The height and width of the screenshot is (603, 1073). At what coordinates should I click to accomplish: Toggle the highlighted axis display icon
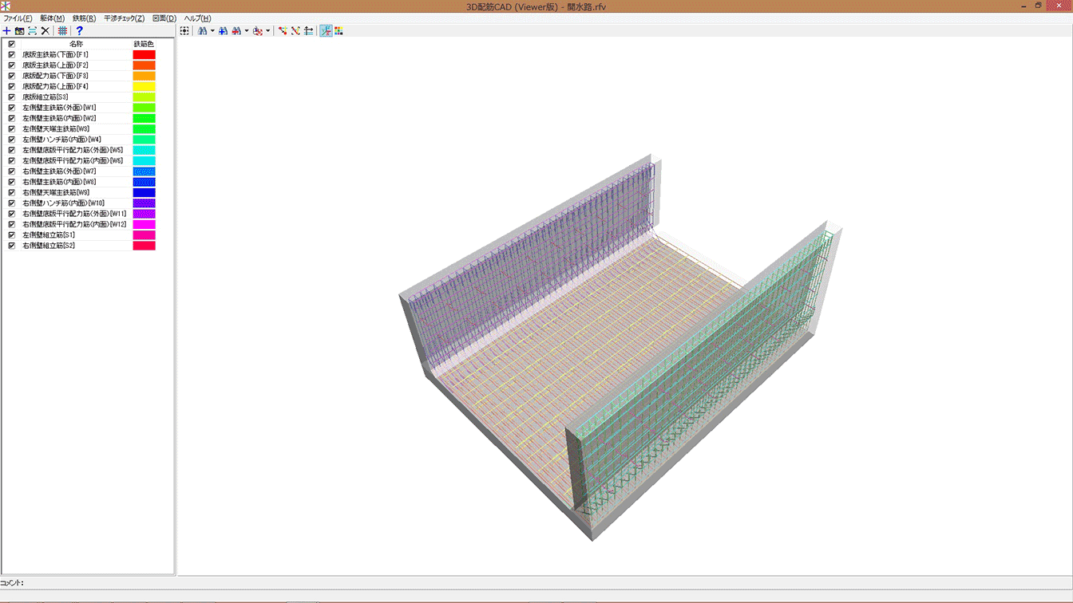tap(326, 31)
